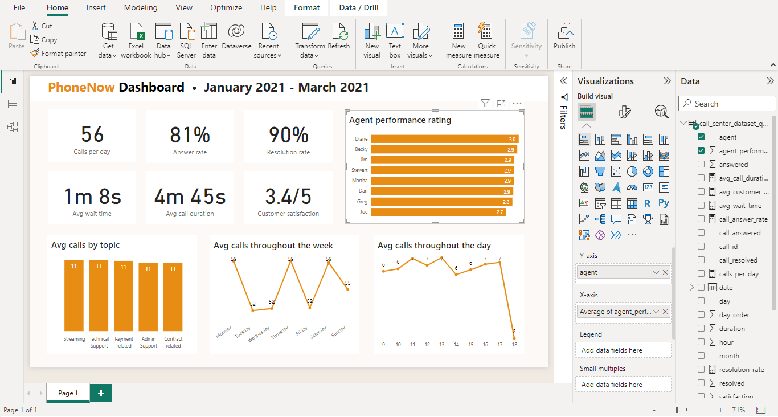Screen dimensions: 778x417
Task: Click zoom in plus button
Action: click(x=720, y=410)
